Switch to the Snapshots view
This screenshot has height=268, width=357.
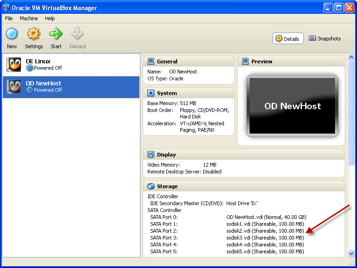(325, 39)
